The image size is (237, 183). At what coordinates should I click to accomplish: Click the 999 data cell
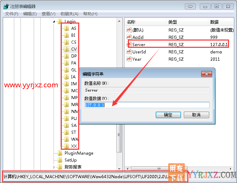214,37
